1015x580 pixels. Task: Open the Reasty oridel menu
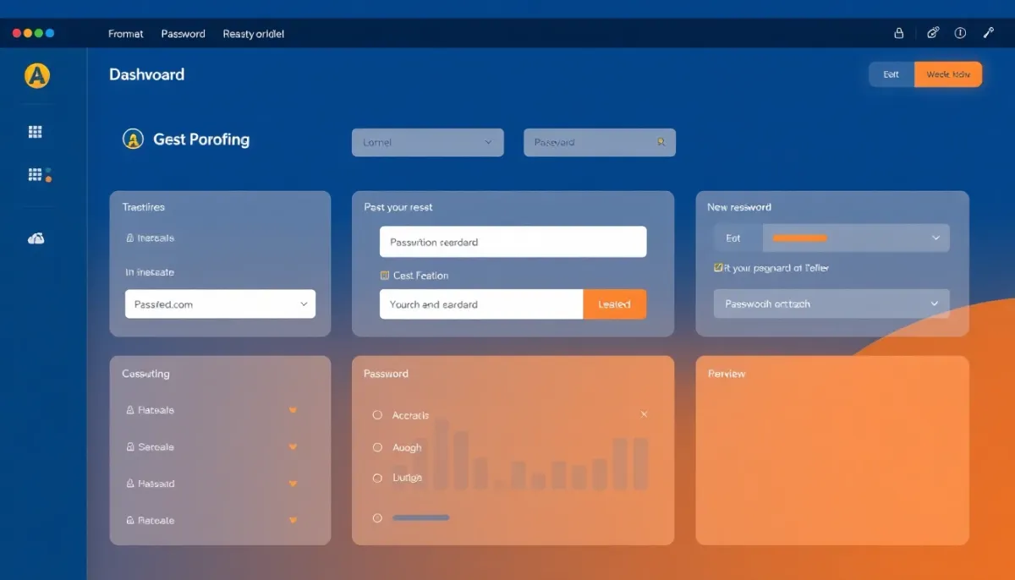(254, 34)
